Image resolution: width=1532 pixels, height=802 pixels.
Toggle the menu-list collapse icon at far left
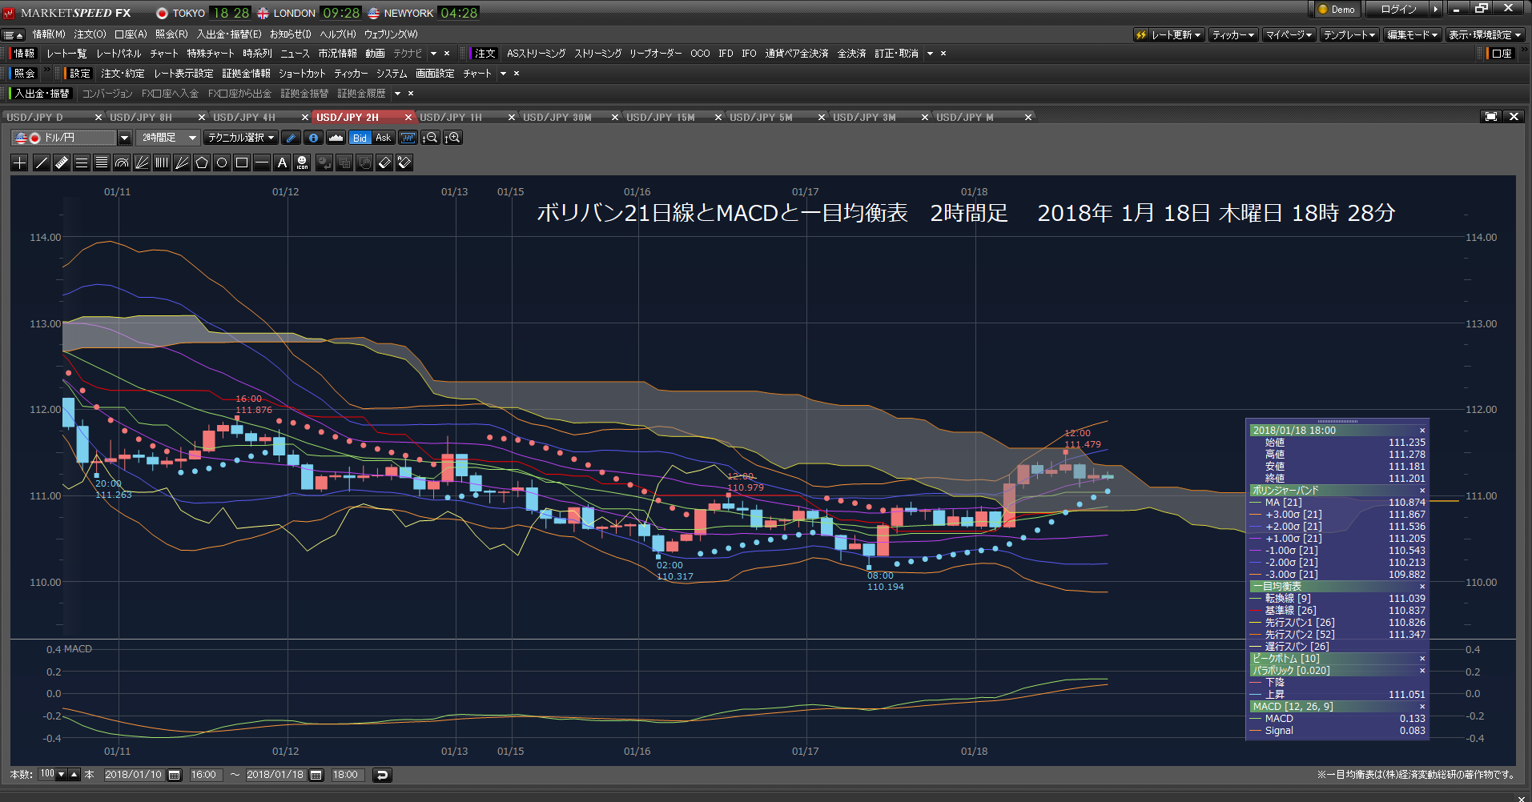pyautogui.click(x=13, y=34)
